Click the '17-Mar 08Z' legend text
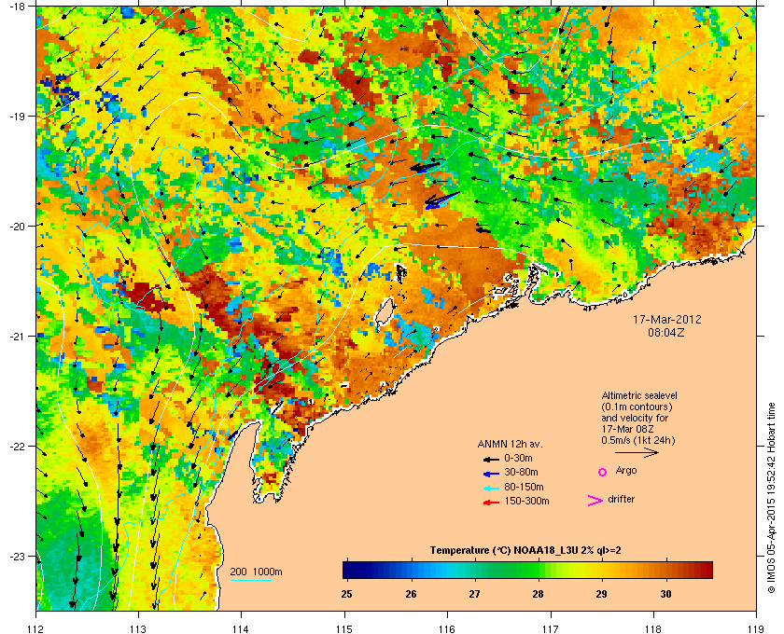The height and width of the screenshot is (634, 784). click(627, 429)
